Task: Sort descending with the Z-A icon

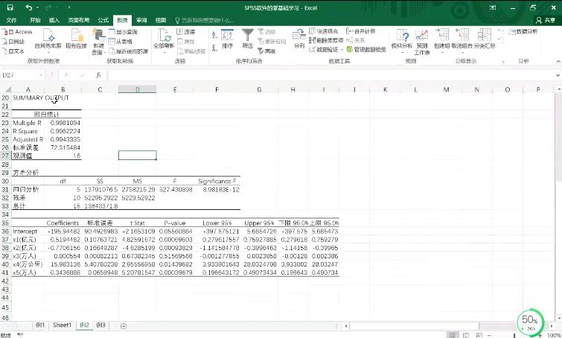Action: click(214, 48)
